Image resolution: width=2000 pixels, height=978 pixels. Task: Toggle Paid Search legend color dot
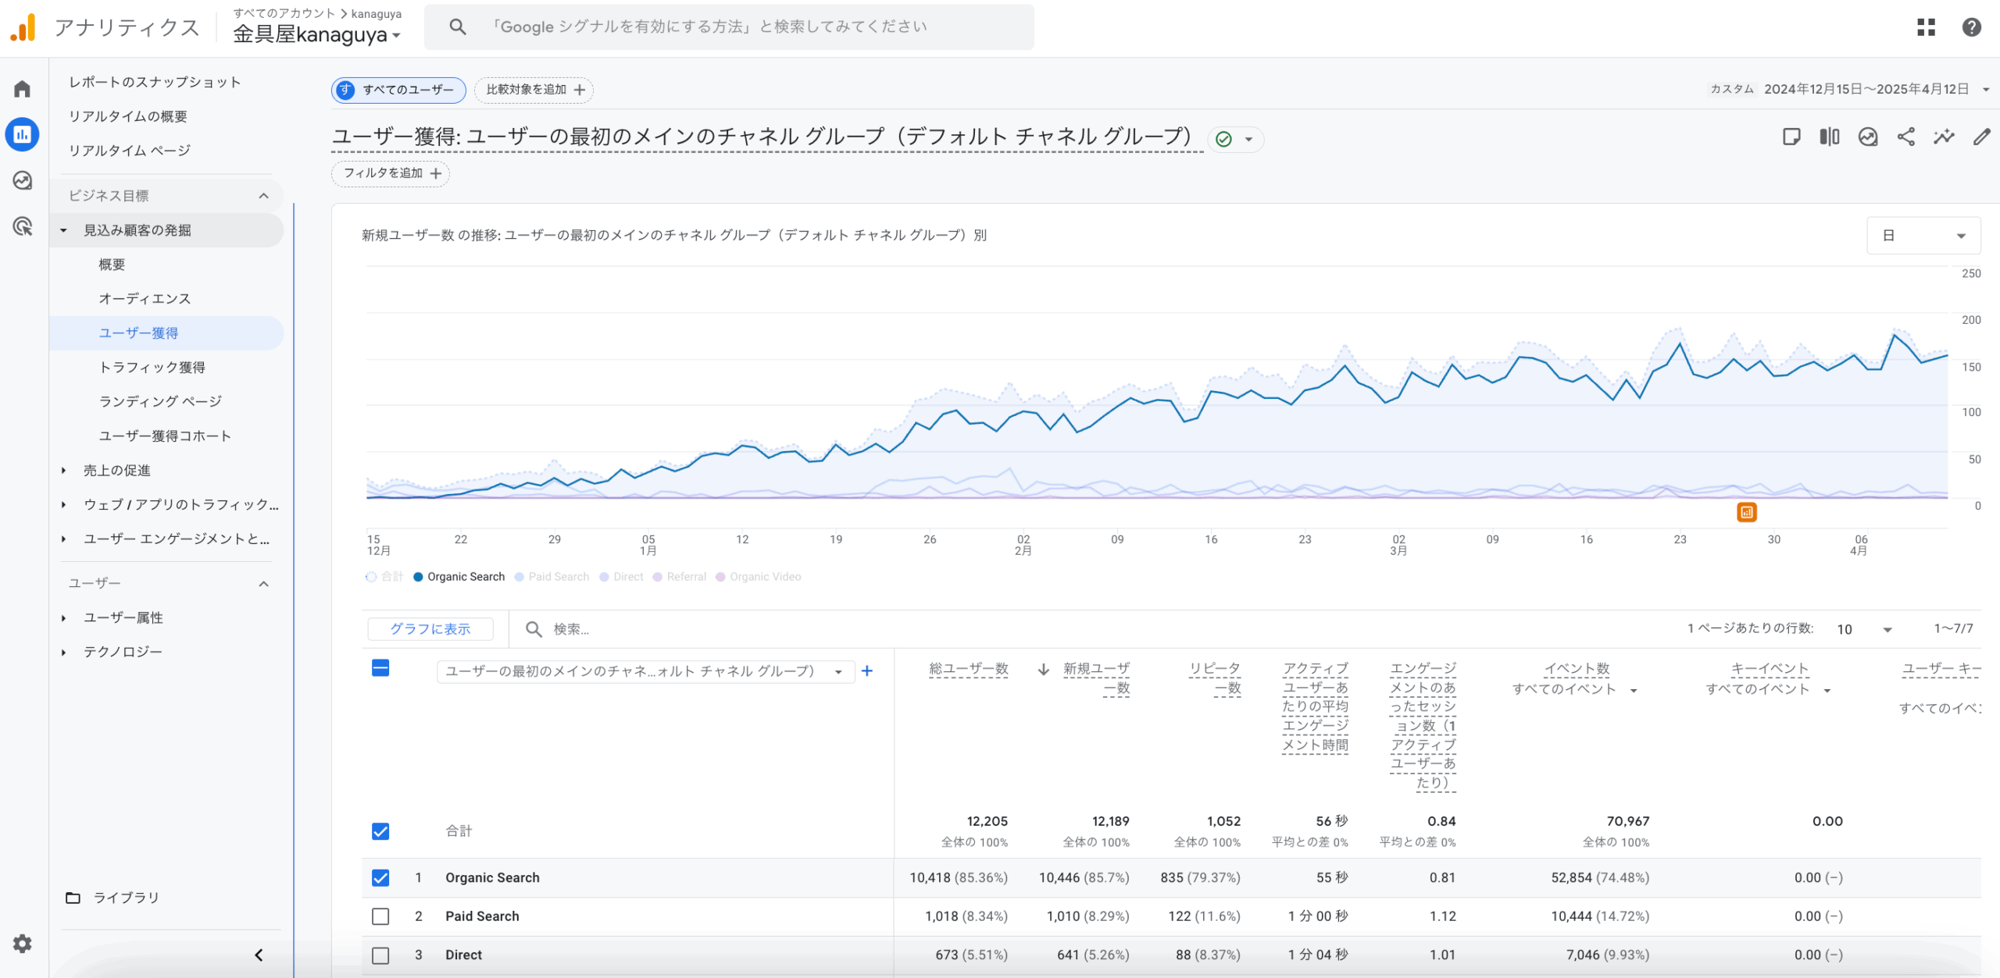(519, 577)
